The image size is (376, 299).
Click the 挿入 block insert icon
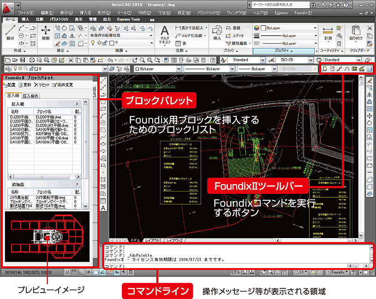click(x=217, y=33)
